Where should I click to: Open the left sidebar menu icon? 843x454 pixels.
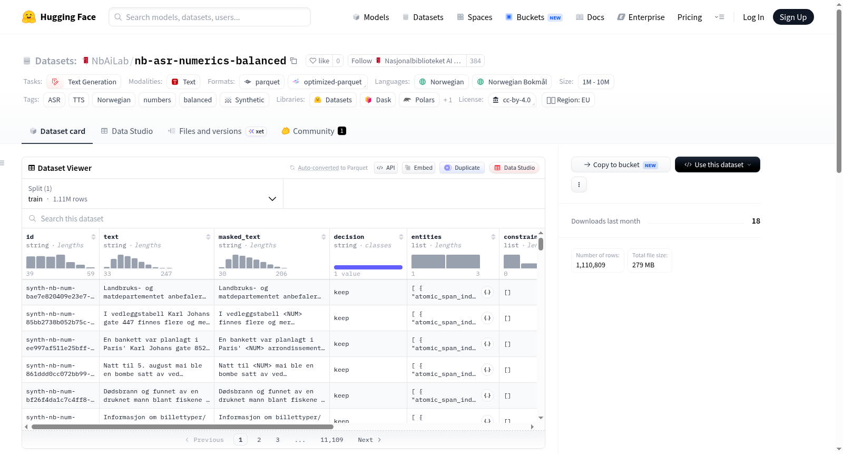2,163
